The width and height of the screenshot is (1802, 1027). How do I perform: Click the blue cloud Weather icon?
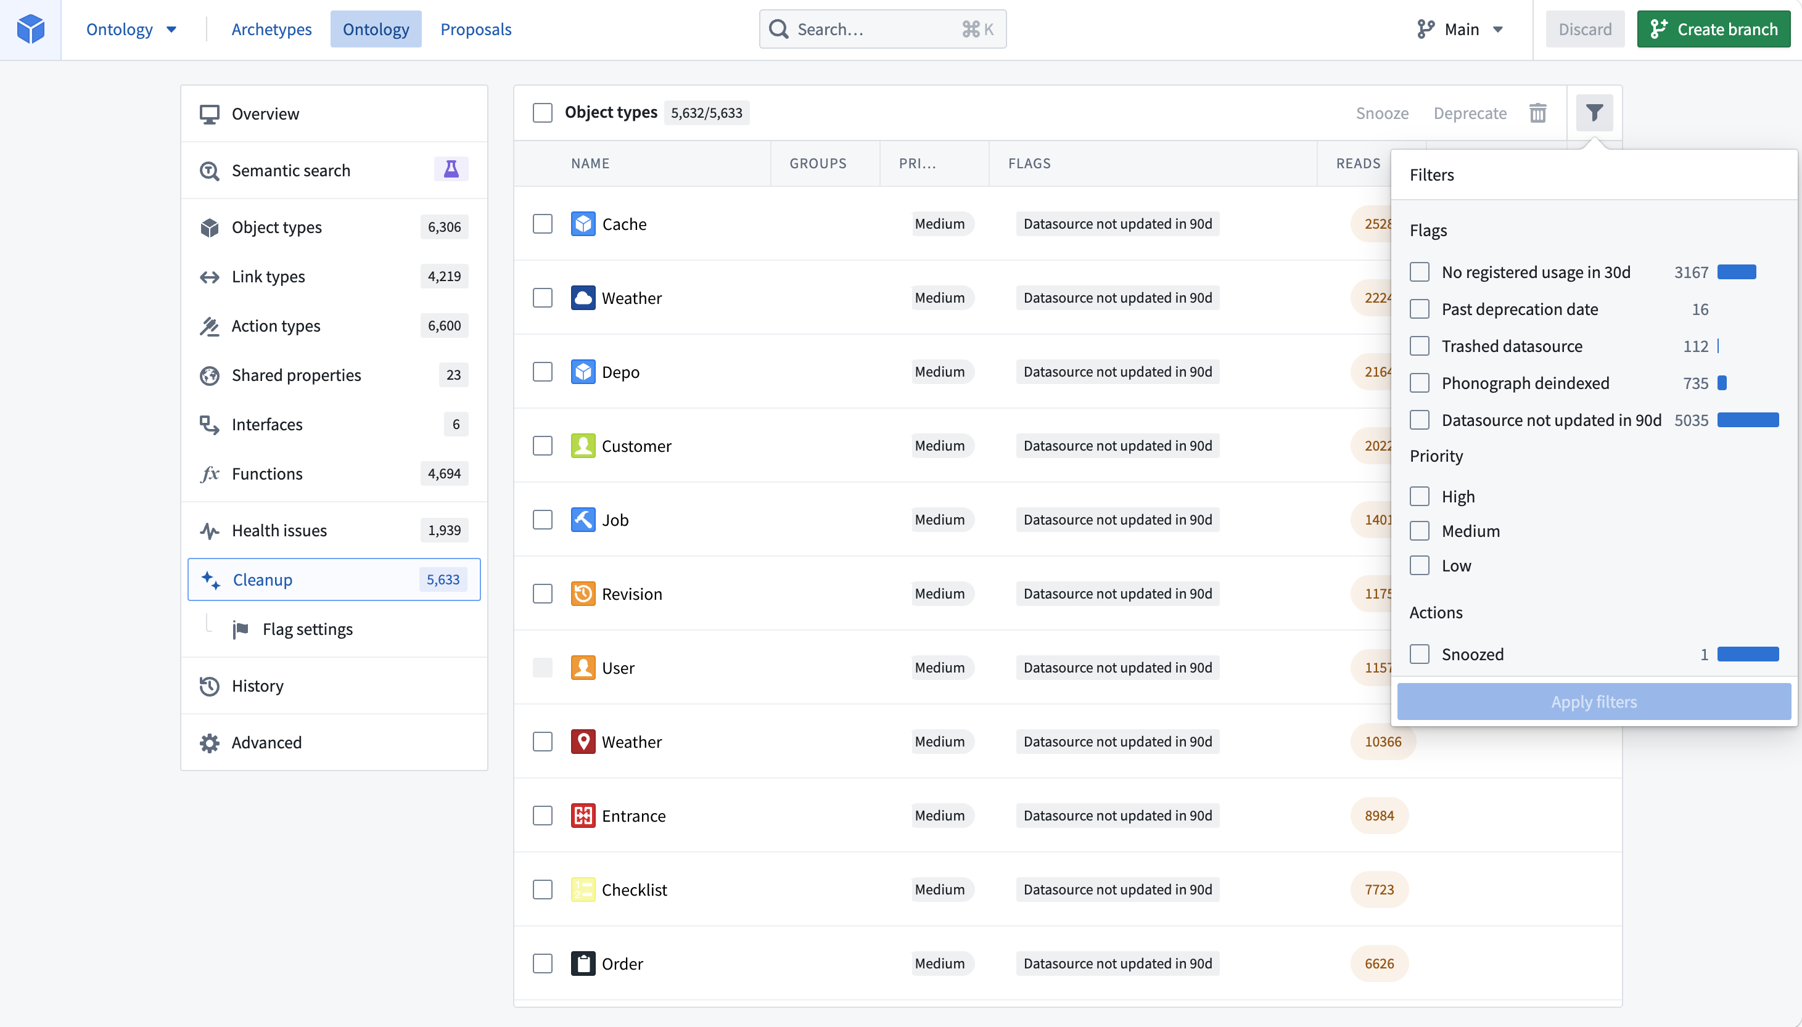[x=583, y=298]
